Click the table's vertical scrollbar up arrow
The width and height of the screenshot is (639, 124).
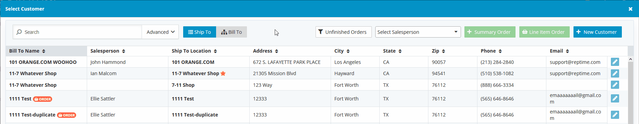click(x=630, y=59)
